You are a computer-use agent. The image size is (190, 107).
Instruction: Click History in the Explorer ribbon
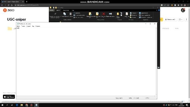point(133,17)
